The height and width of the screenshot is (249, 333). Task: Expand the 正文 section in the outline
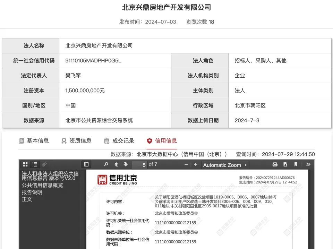pyautogui.click(x=27, y=199)
